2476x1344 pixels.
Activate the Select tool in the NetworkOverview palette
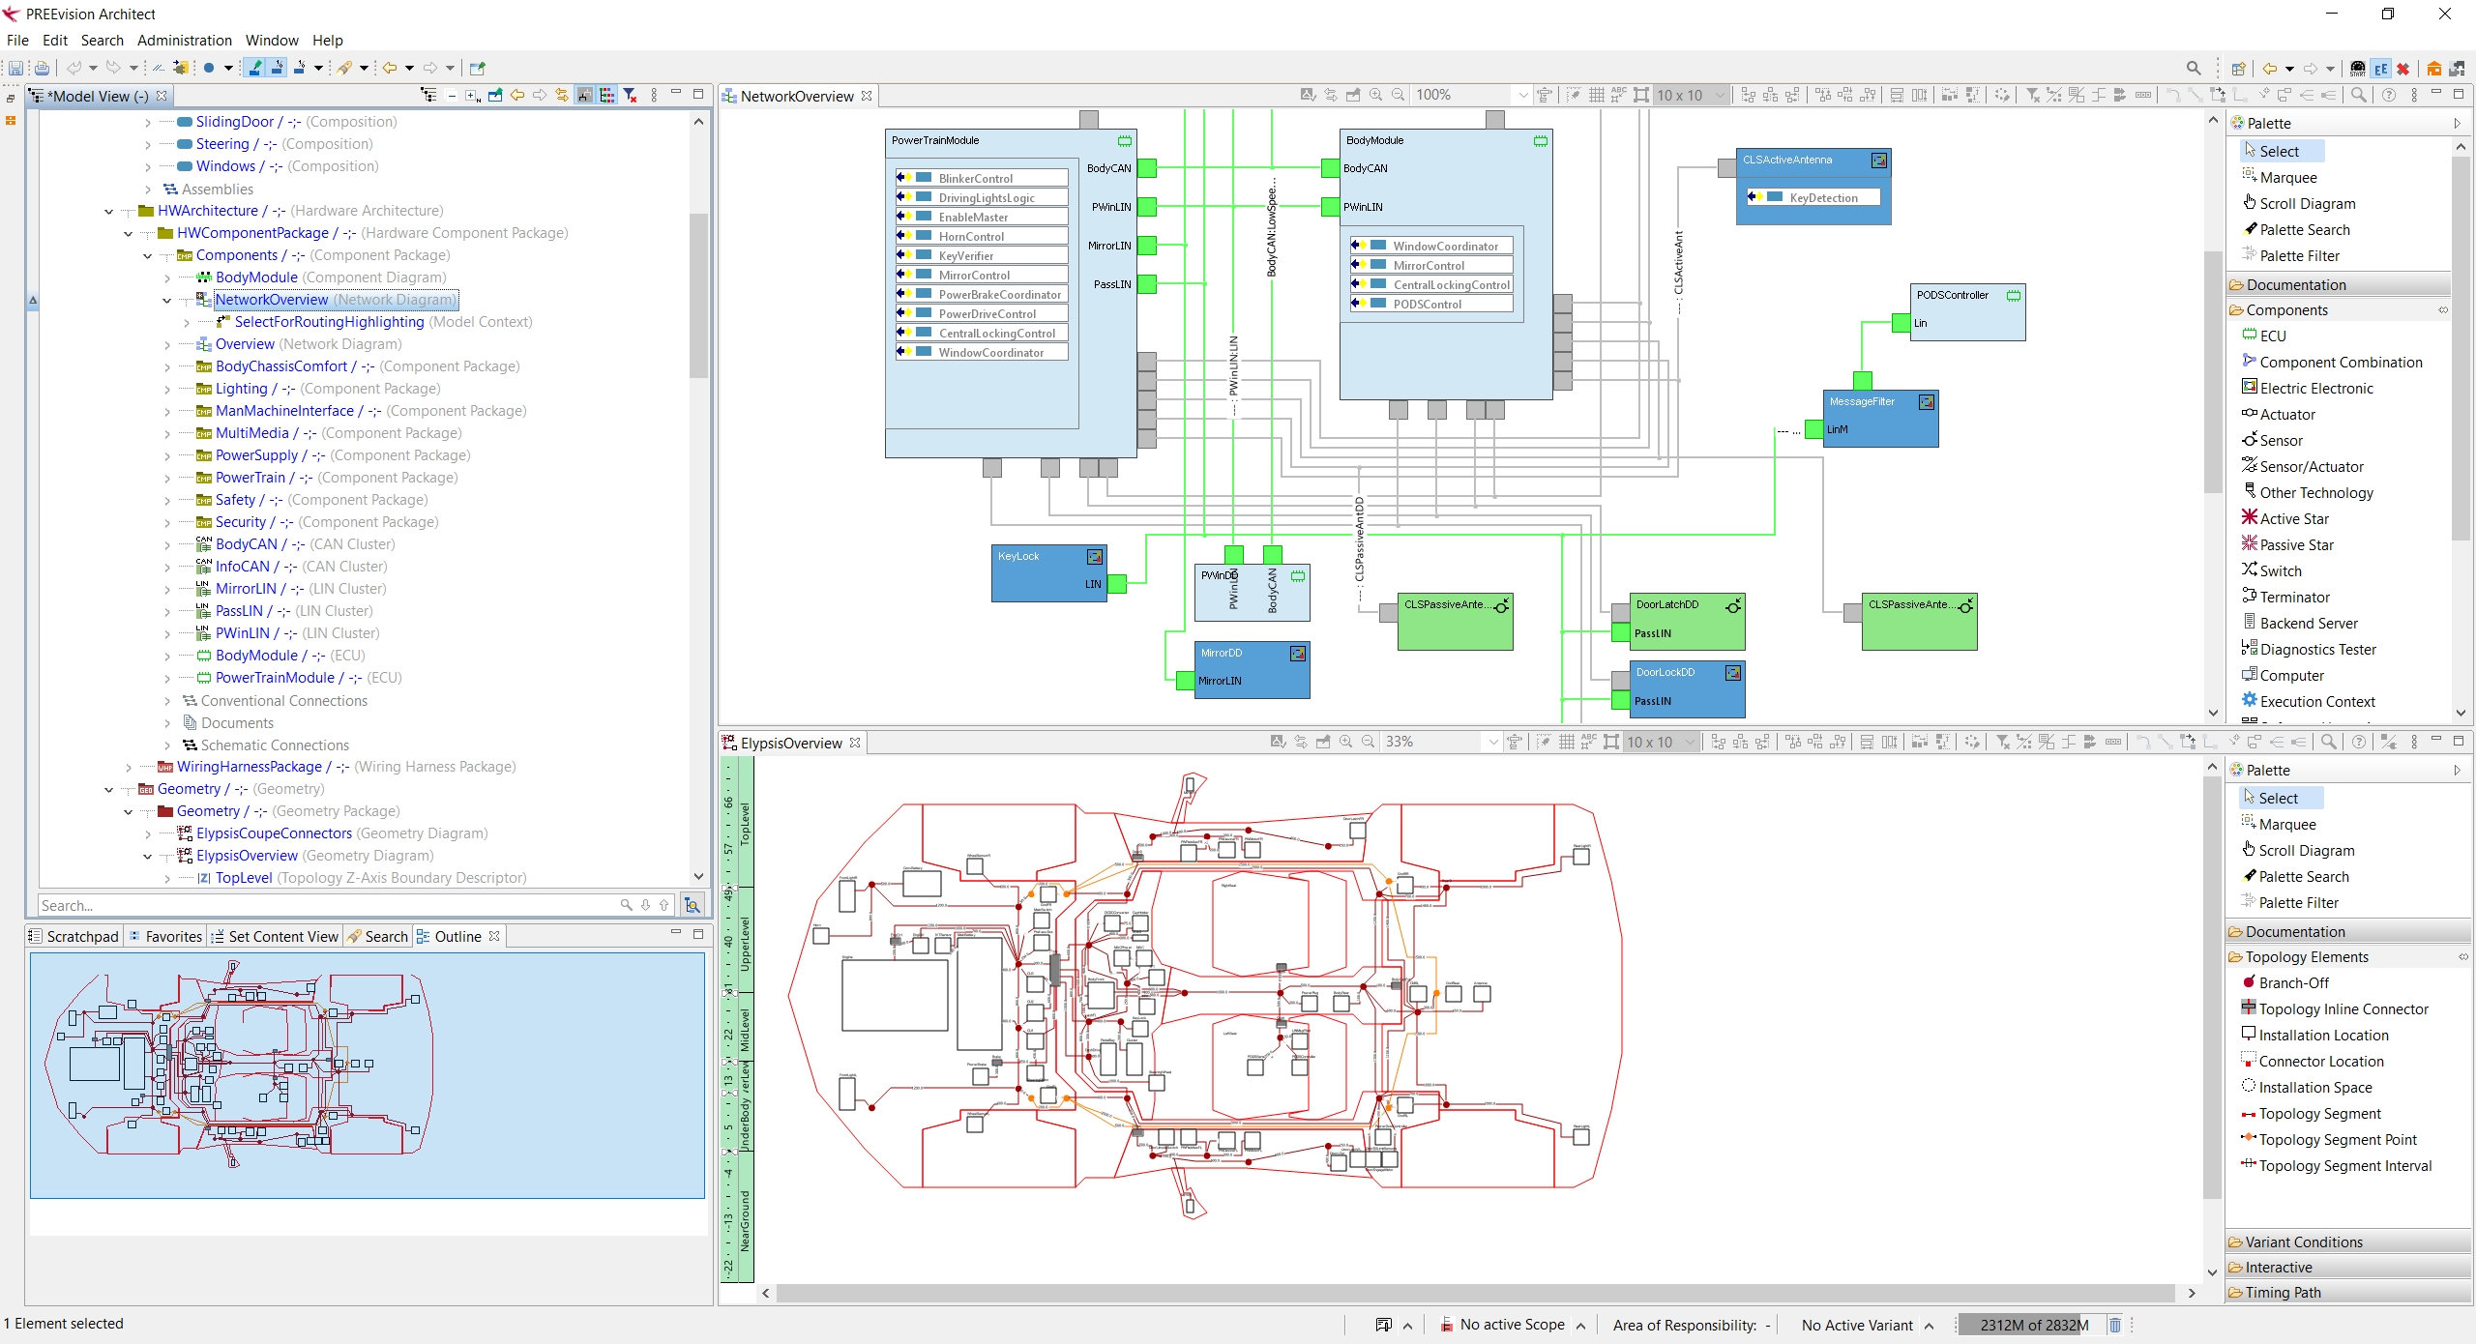pyautogui.click(x=2282, y=151)
